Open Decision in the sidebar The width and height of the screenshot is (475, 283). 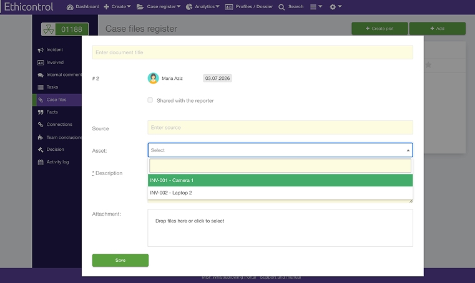click(x=55, y=149)
